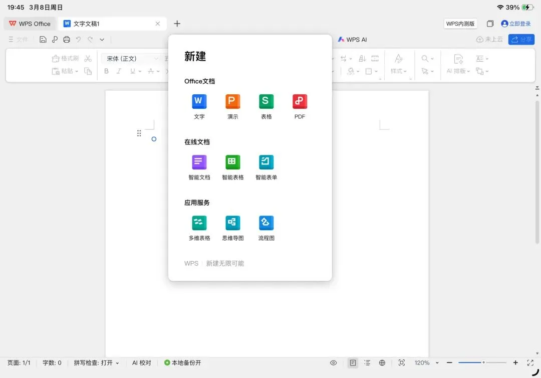The height and width of the screenshot is (378, 541).
Task: Click the 19:45 clock in status bar
Action: [16, 7]
